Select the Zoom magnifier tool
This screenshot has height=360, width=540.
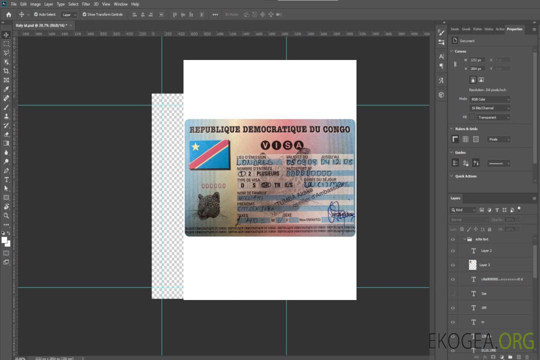6,215
